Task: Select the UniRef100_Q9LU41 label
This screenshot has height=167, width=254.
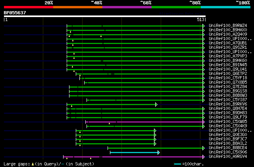Action: click(228, 69)
